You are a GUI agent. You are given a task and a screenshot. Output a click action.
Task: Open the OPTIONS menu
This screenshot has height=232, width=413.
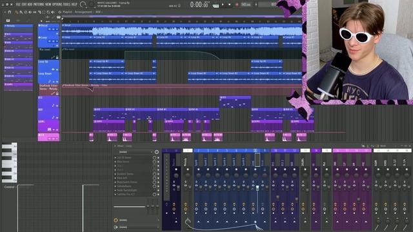57,5
